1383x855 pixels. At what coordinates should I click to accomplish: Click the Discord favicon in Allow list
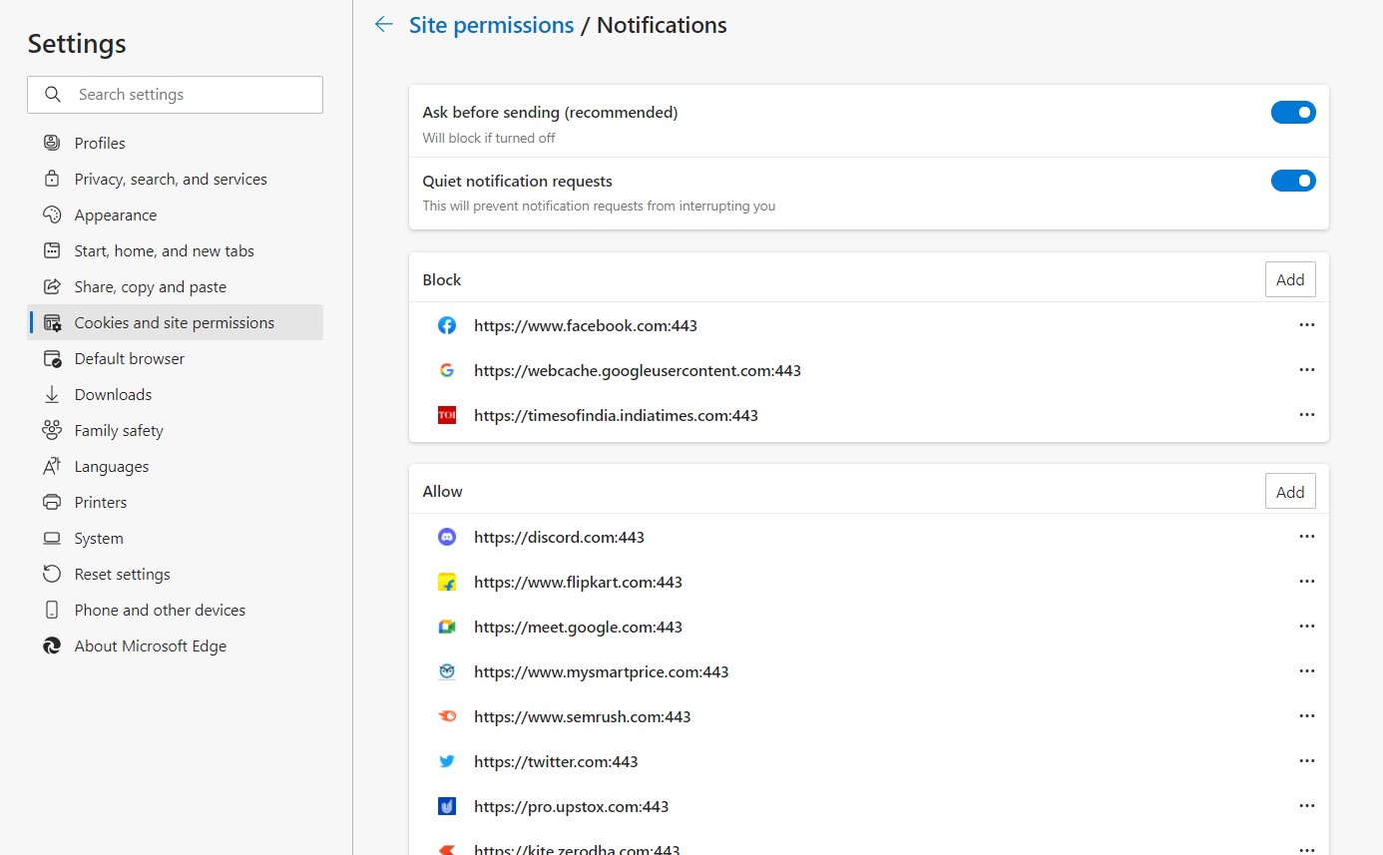tap(447, 537)
